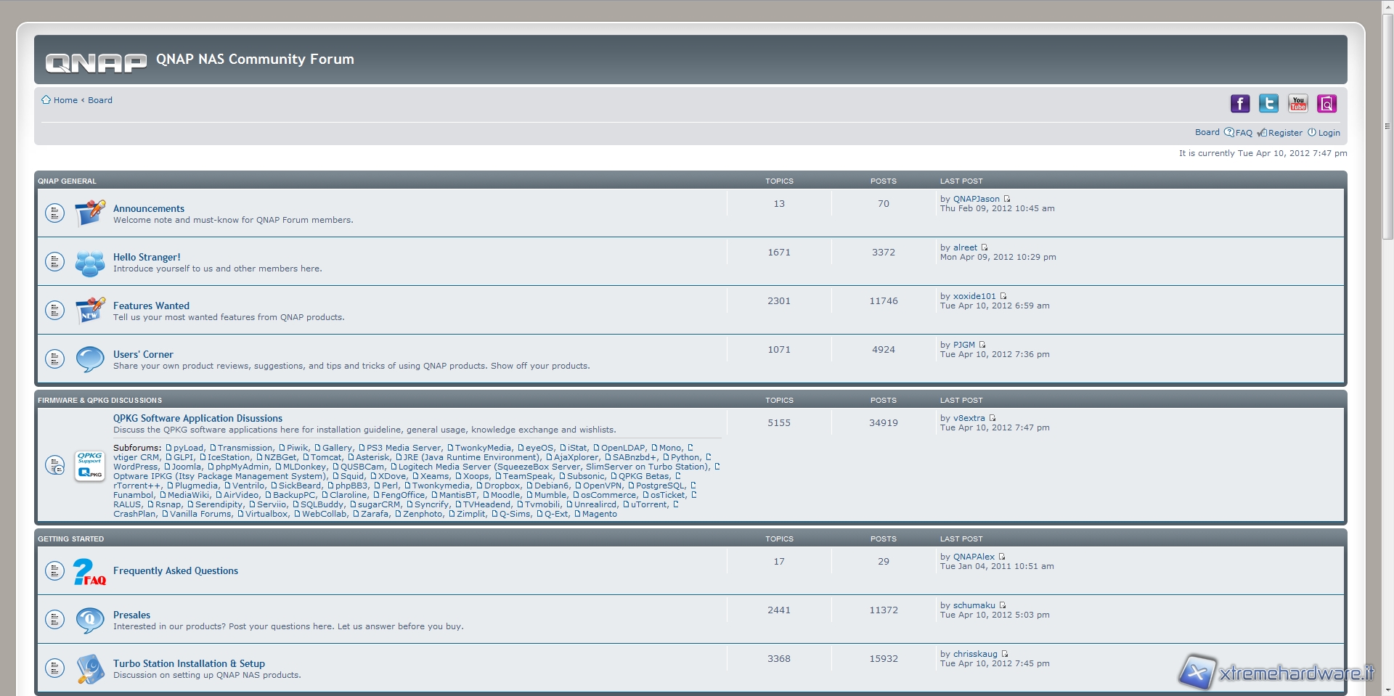This screenshot has width=1394, height=696.
Task: Click the FAQ question mark forum icon
Action: click(90, 572)
